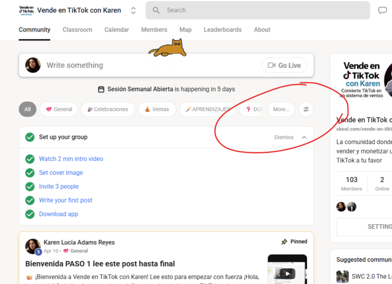Click your avatar in the post box

tap(33, 65)
